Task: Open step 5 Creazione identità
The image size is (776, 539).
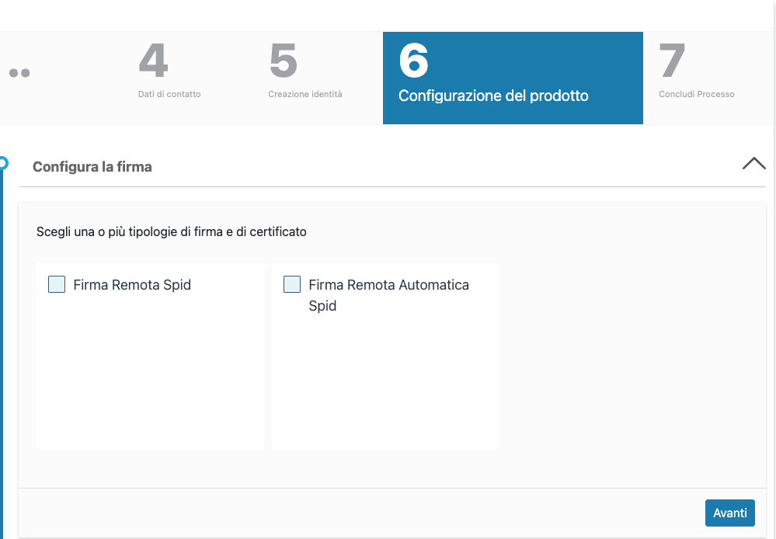Action: [304, 94]
